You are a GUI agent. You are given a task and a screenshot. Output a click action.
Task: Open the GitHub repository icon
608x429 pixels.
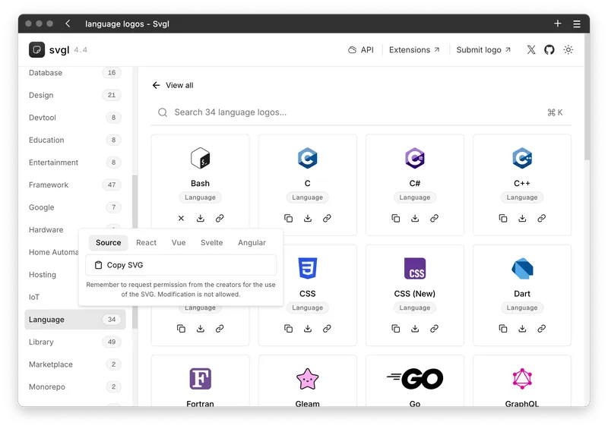click(549, 49)
